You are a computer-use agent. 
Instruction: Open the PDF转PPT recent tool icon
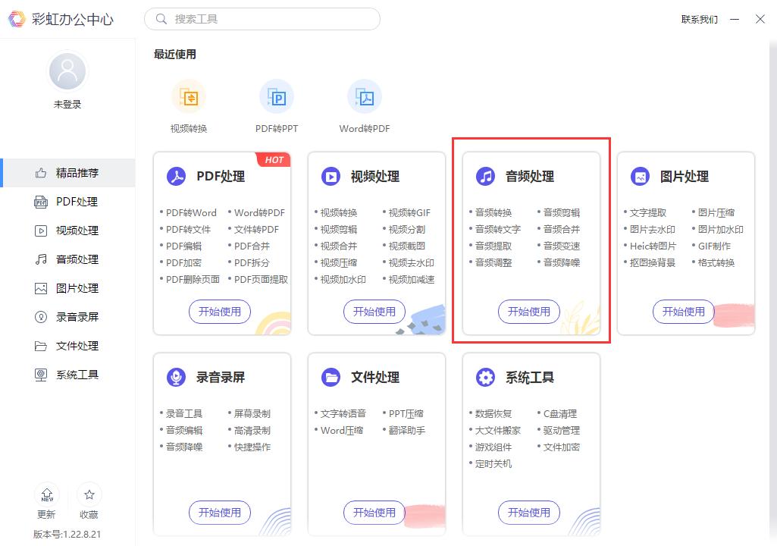tap(277, 97)
